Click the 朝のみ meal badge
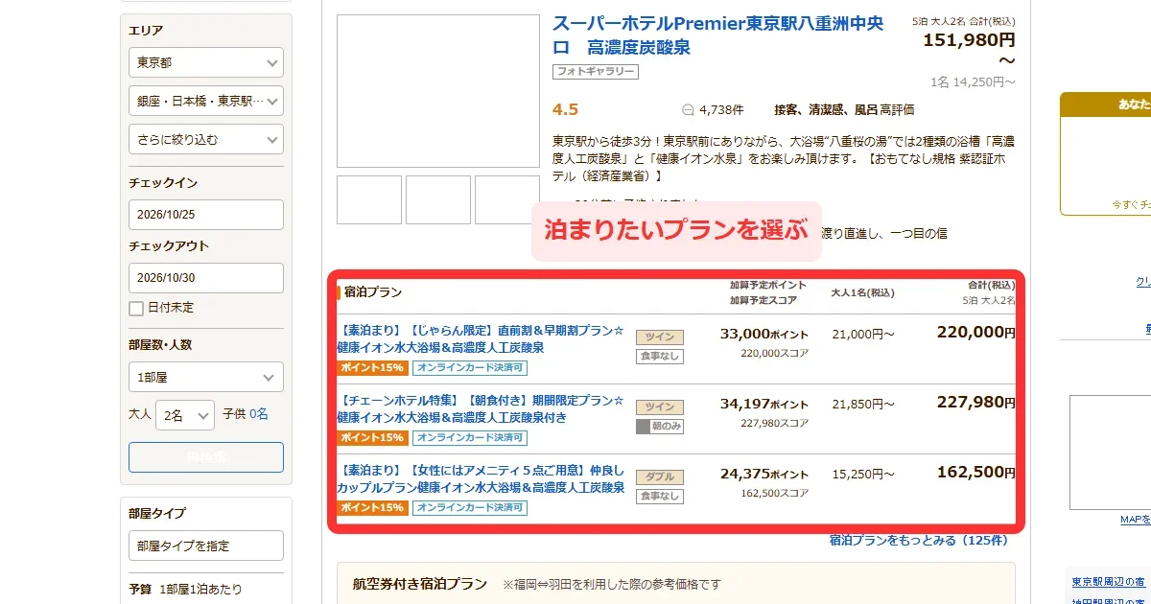1151x604 pixels. tap(660, 427)
